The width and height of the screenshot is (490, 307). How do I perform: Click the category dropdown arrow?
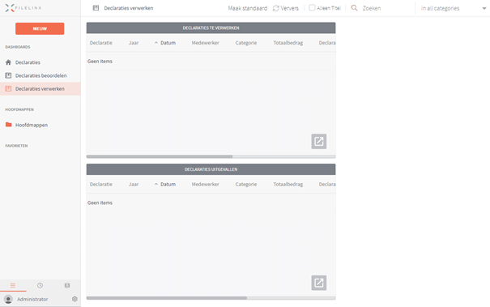coord(484,8)
